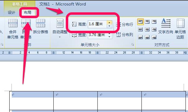Click into the row height (高度) field

97,24
